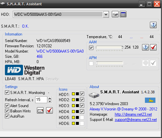The image size is (162, 138).
Task: Uncheck the HDD3 icon checkbox
Action: (82, 106)
